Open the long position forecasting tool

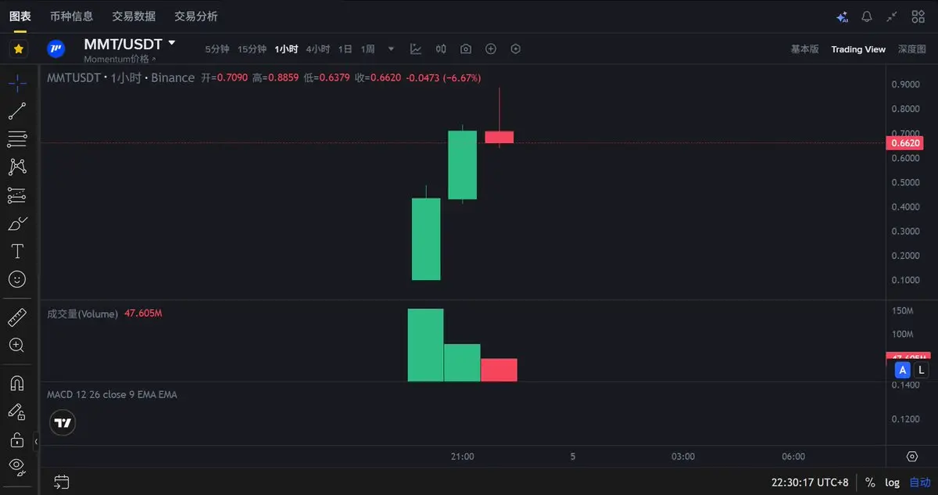click(17, 195)
